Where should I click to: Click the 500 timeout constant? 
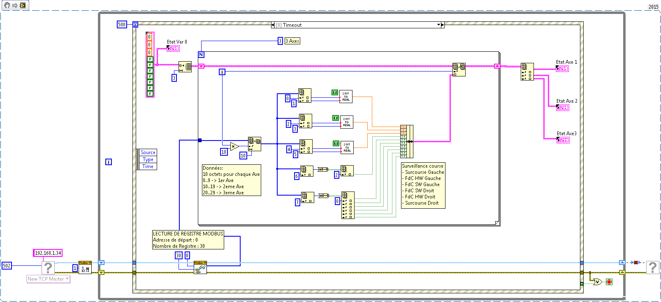click(x=122, y=25)
